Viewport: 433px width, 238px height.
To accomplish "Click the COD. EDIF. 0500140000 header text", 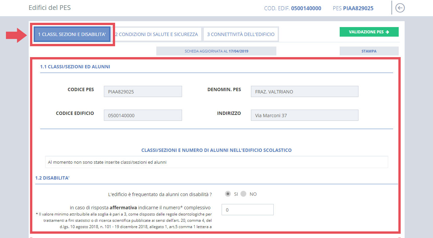I will pyautogui.click(x=293, y=8).
